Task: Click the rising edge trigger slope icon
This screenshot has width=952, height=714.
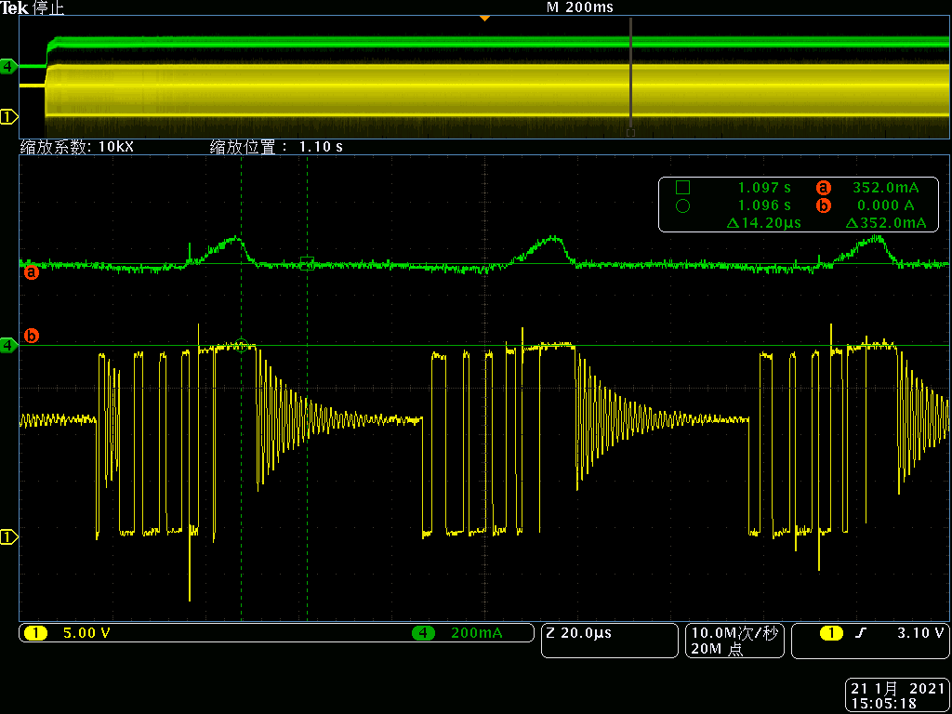Action: click(860, 633)
